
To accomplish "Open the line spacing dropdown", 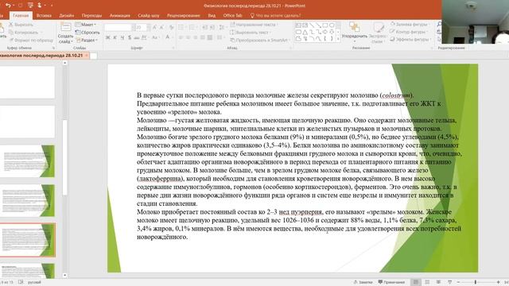I will coord(223,28).
